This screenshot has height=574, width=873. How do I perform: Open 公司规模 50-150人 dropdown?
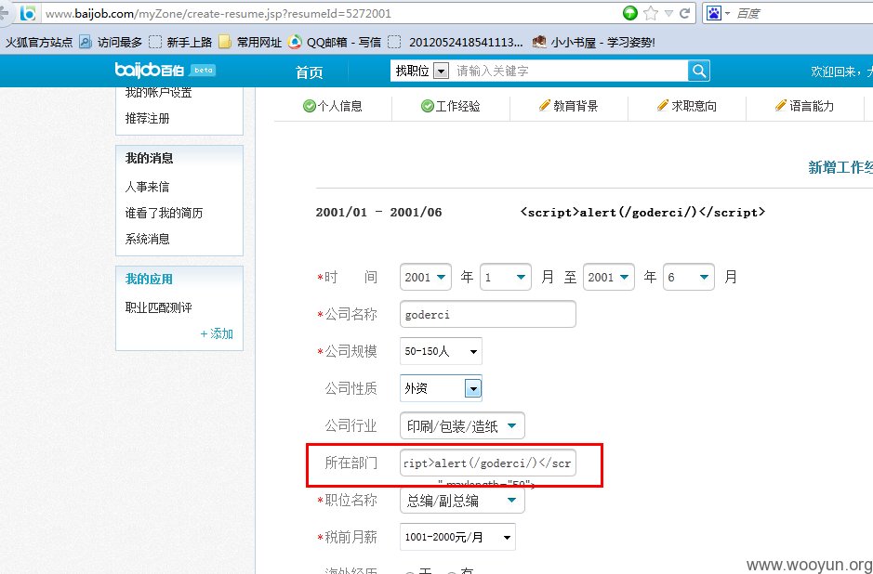[x=441, y=351]
